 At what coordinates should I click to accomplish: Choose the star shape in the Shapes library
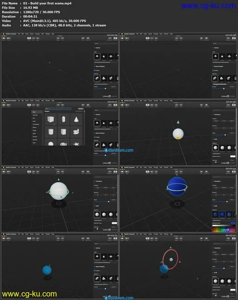click(76, 143)
